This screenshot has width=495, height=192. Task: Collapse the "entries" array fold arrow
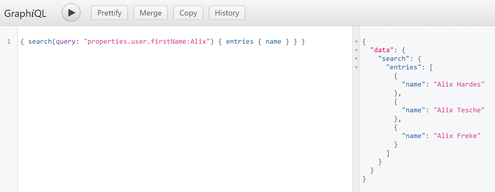pyautogui.click(x=356, y=68)
